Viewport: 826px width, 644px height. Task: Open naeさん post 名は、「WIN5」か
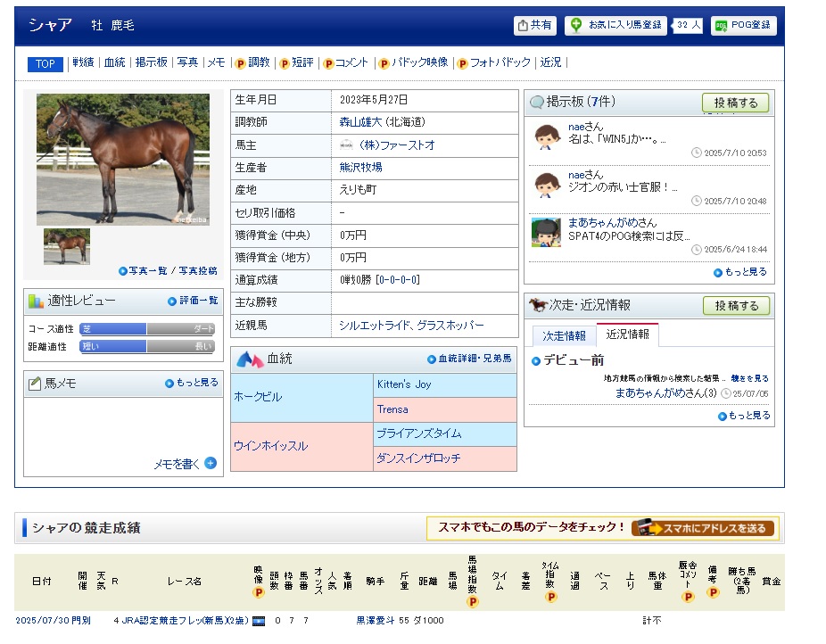point(617,139)
